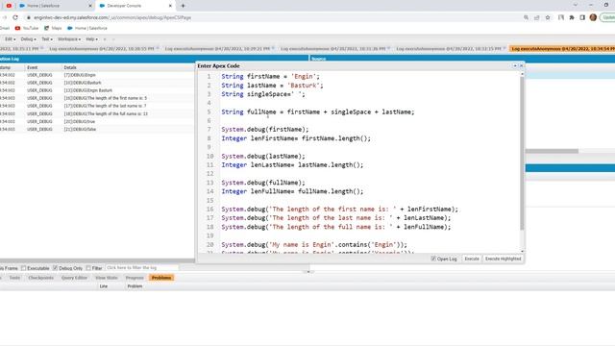Close the Home | Salesforce browser tab
The width and height of the screenshot is (615, 346).
[90, 6]
